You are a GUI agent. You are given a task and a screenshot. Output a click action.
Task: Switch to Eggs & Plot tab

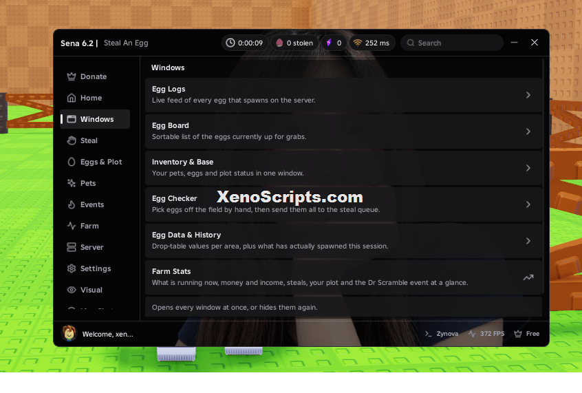(x=95, y=162)
